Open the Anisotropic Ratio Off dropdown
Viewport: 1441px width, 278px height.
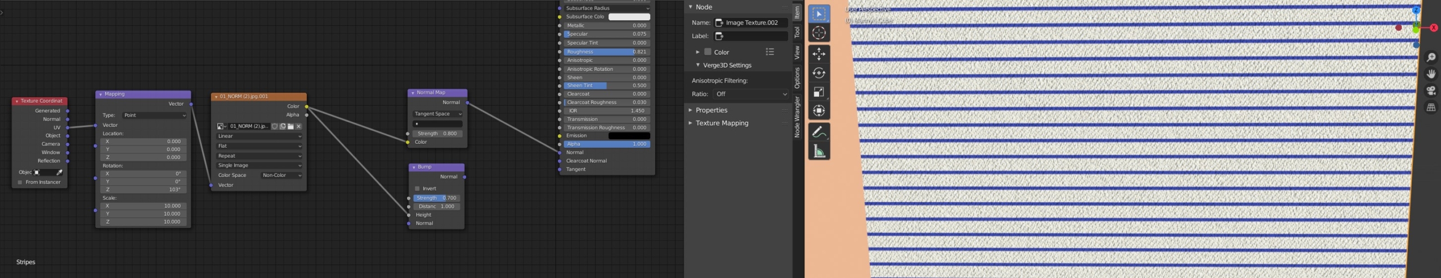[751, 94]
